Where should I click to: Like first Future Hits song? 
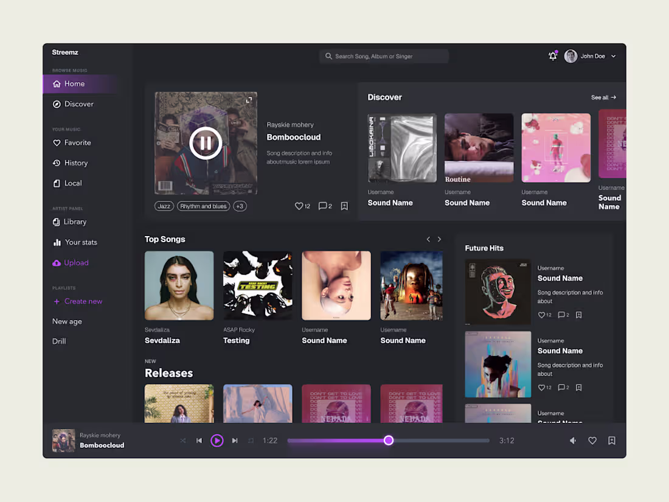[x=541, y=315]
